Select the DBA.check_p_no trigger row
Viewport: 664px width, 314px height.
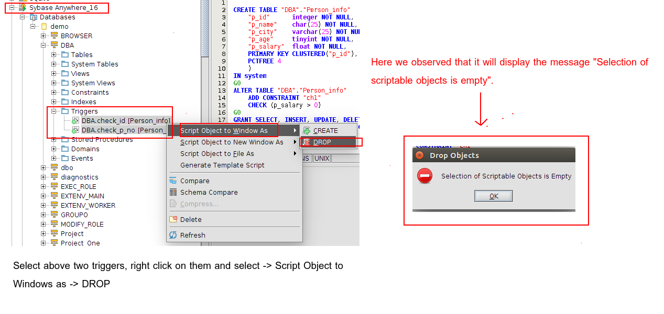click(124, 130)
